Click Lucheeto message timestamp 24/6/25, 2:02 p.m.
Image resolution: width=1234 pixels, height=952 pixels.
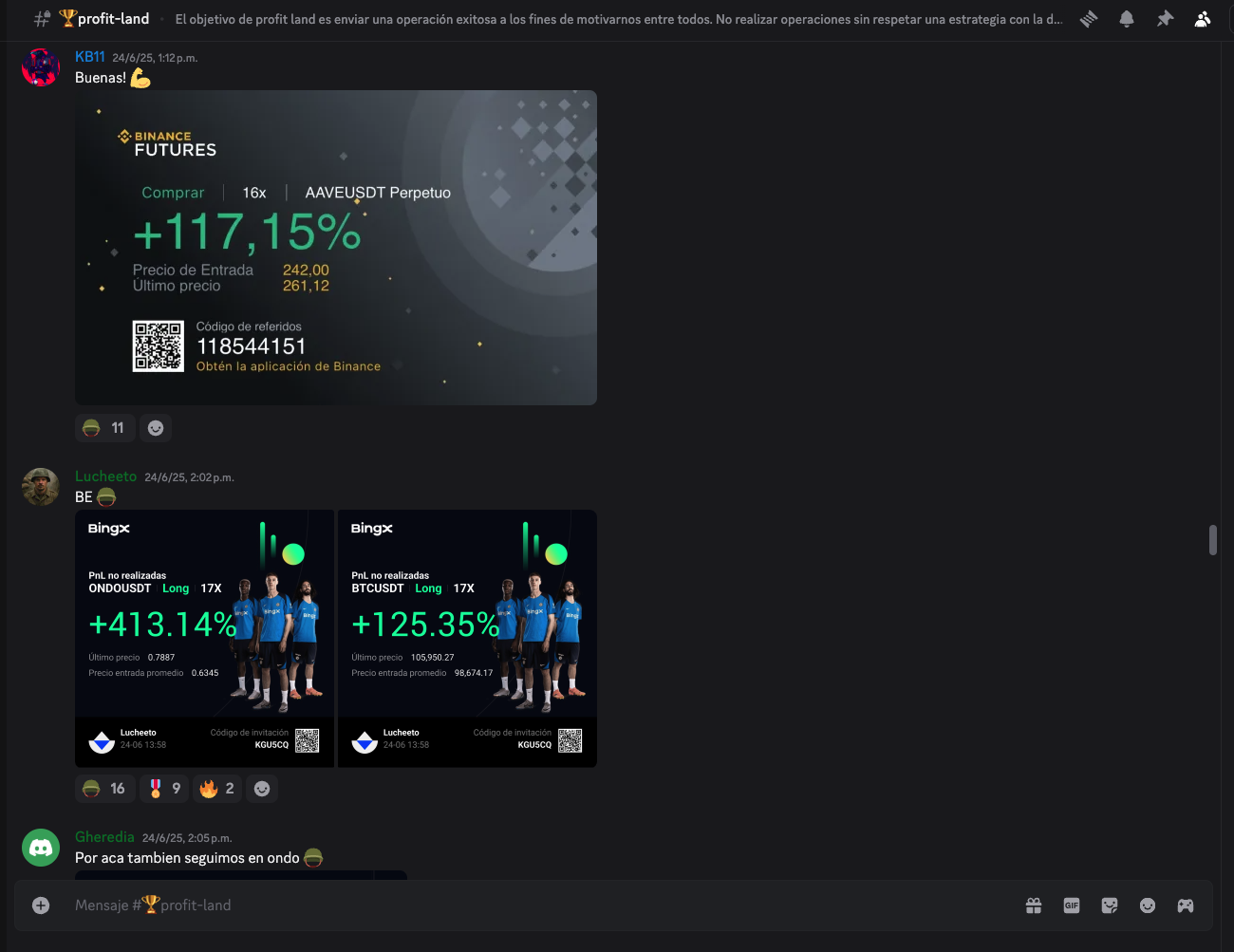[x=189, y=477]
